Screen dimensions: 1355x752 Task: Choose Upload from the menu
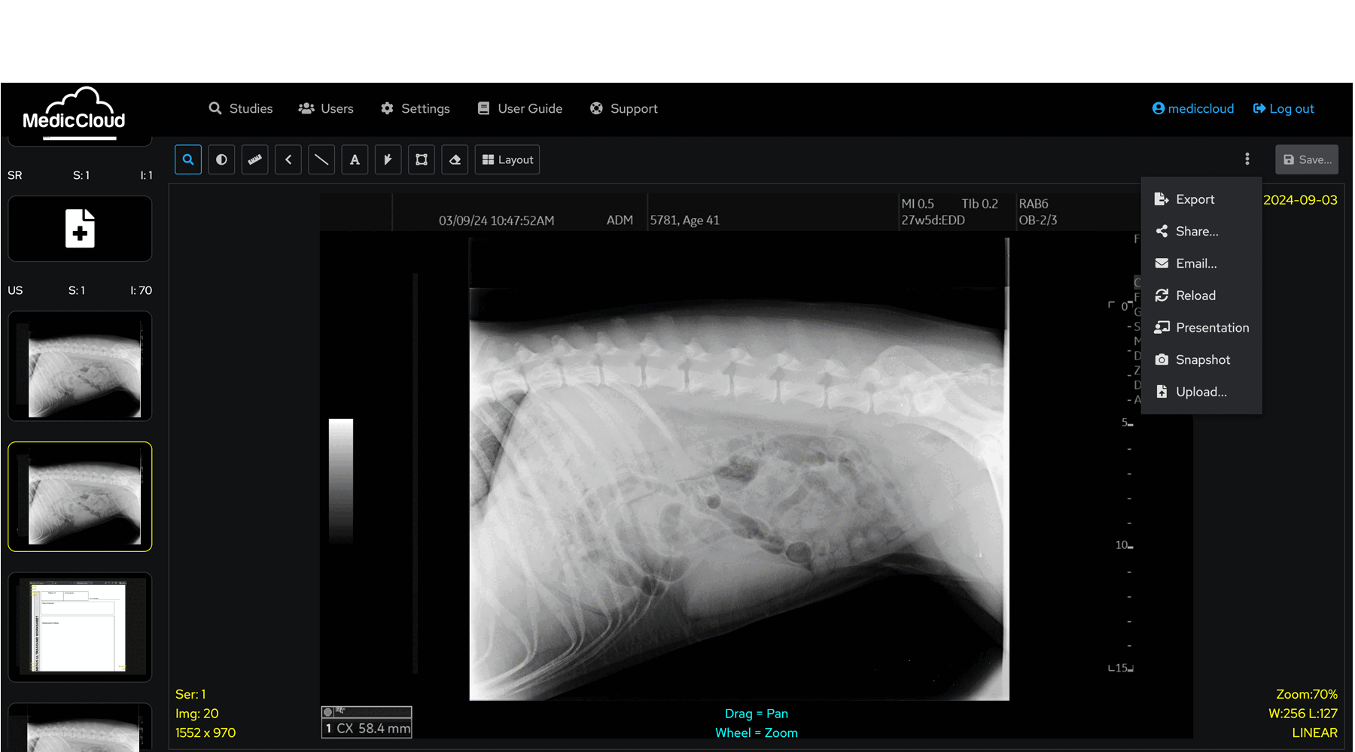(x=1201, y=392)
